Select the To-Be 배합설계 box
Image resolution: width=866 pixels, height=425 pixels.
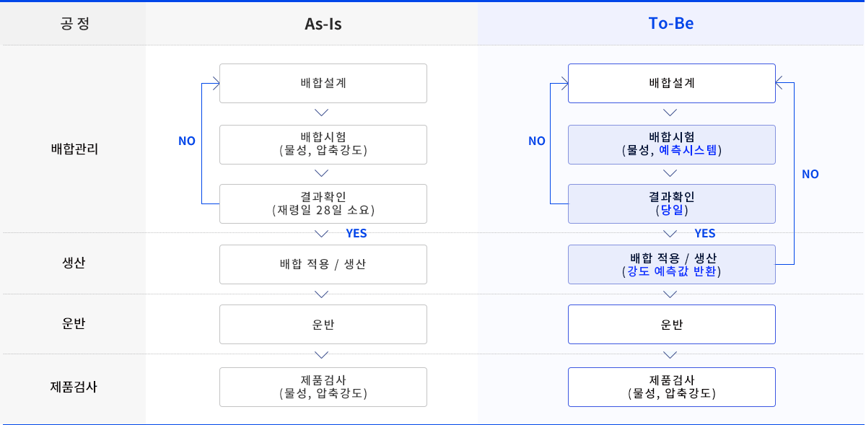pyautogui.click(x=672, y=83)
